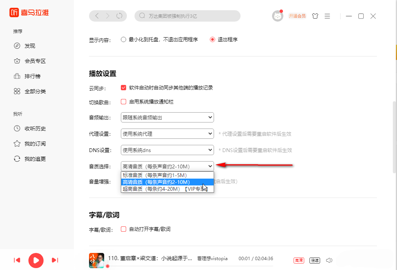Click the 高清 audio quality badge

click(x=299, y=261)
